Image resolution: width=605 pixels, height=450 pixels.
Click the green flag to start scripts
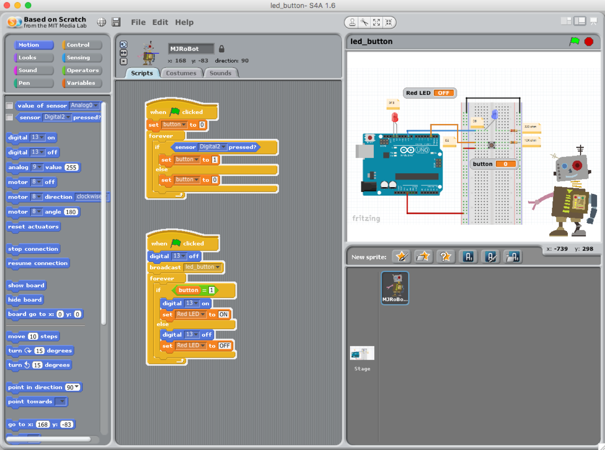pyautogui.click(x=575, y=41)
